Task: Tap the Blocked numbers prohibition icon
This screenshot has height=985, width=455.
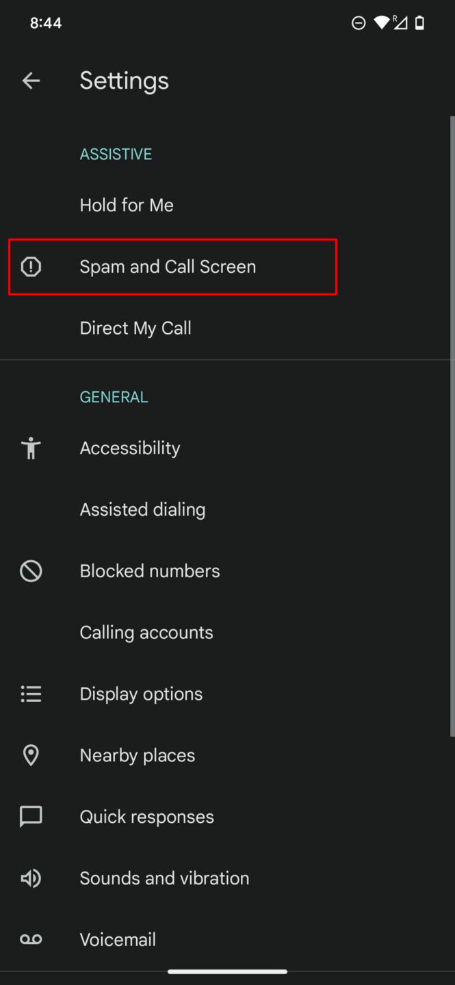Action: tap(31, 570)
